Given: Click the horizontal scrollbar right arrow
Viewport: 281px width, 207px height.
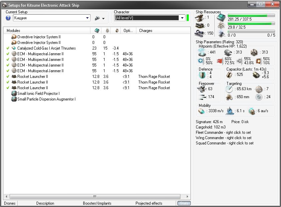Looking at the screenshot, I should pos(187,196).
